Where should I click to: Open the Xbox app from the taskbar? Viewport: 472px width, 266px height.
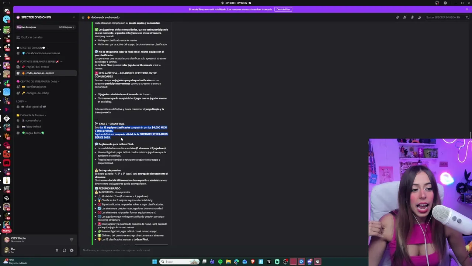(x=317, y=262)
